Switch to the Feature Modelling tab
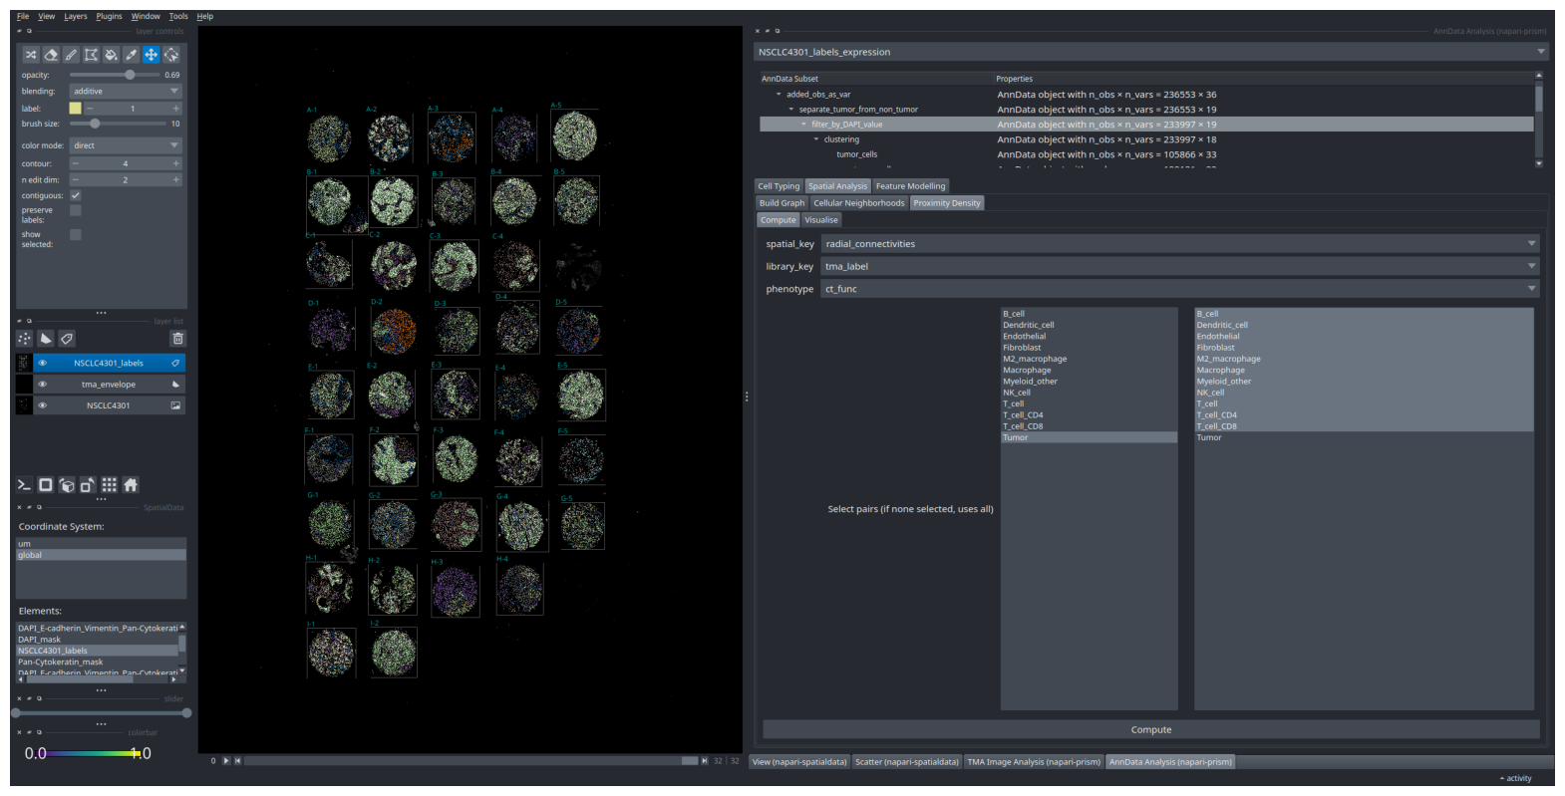 910,186
